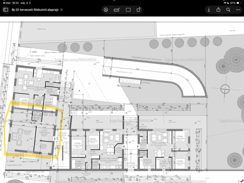Rotate the document page
The height and width of the screenshot is (183, 244).
pos(138,10)
